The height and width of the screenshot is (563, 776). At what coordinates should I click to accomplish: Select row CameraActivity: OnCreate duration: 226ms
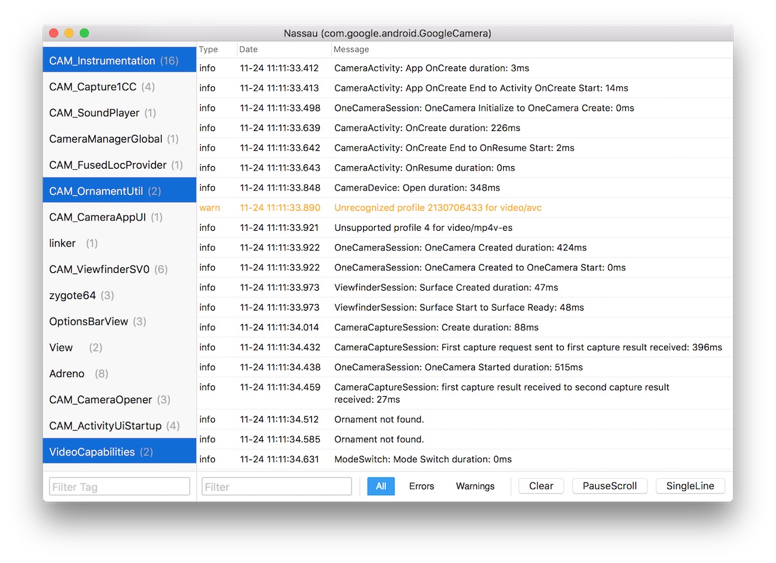pos(465,128)
